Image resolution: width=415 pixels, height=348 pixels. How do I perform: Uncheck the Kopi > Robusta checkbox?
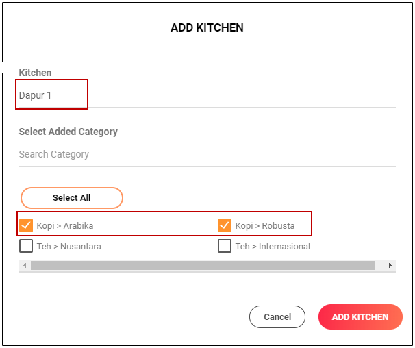[225, 225]
